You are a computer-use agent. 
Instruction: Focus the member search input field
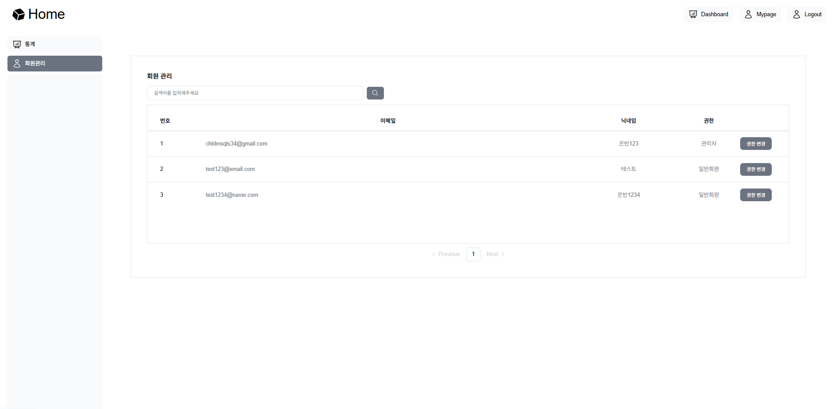(254, 93)
